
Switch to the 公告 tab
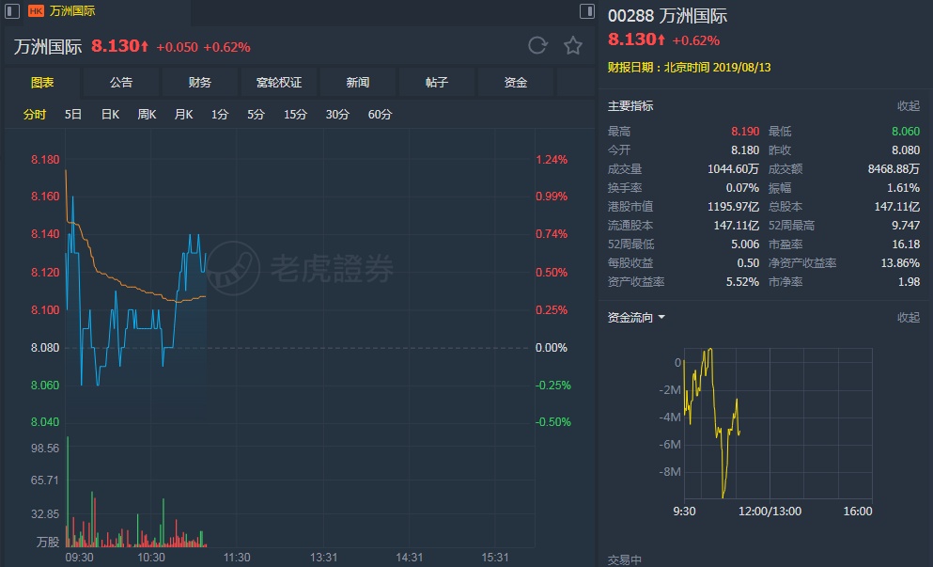coord(121,83)
